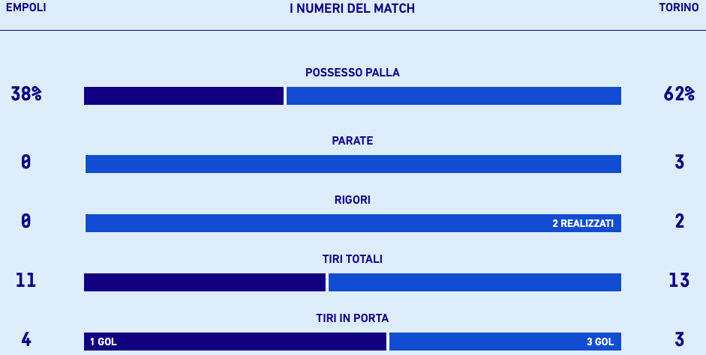Click the 1 GOL text in bar
Screen dimensions: 706x355
click(103, 342)
